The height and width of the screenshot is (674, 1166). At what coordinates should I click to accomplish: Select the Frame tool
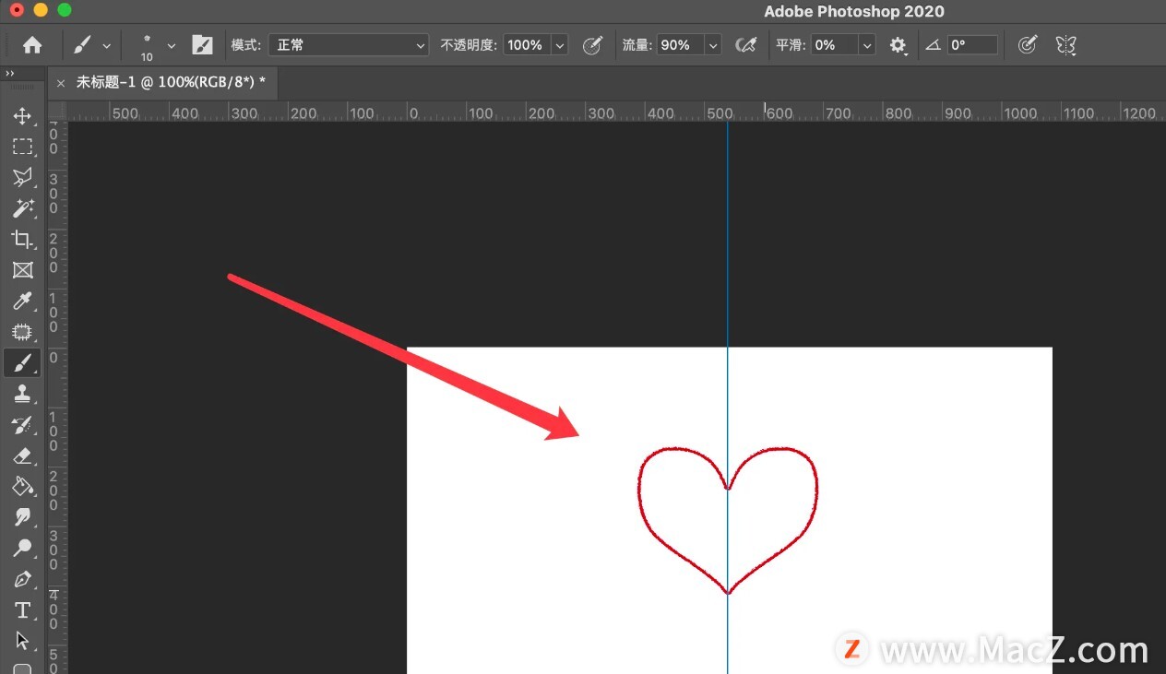click(22, 270)
